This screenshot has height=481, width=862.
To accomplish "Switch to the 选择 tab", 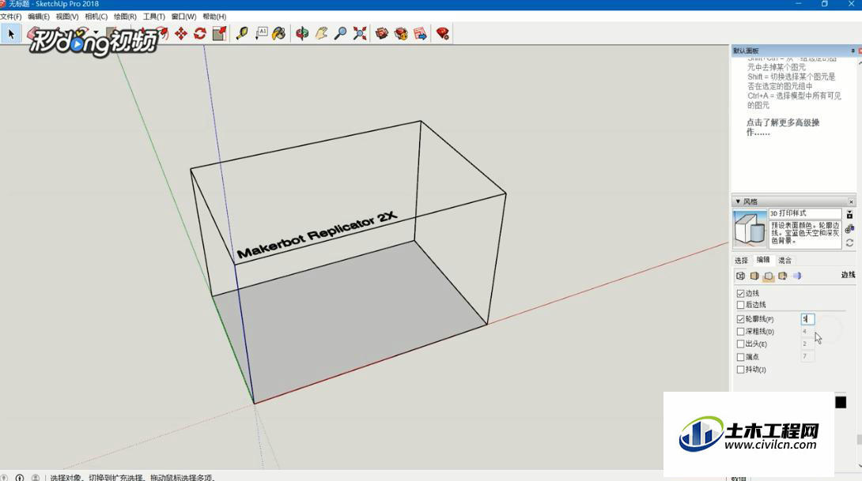I will tap(741, 261).
